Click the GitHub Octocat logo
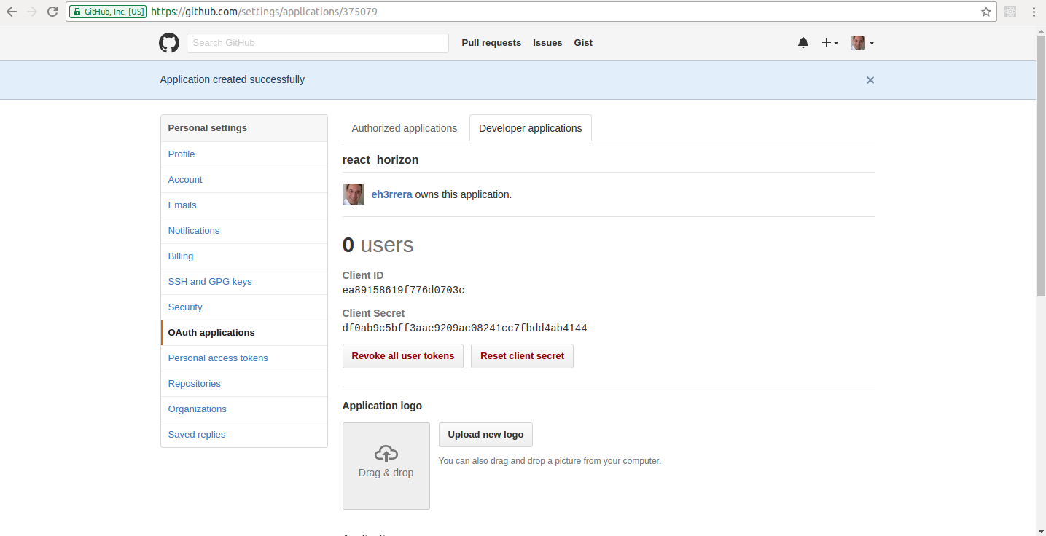 pos(169,43)
